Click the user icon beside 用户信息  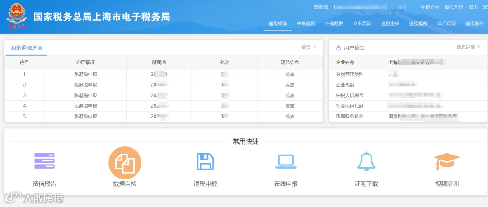coord(338,48)
